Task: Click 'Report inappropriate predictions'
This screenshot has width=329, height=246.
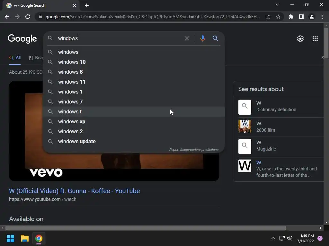Action: (194, 150)
